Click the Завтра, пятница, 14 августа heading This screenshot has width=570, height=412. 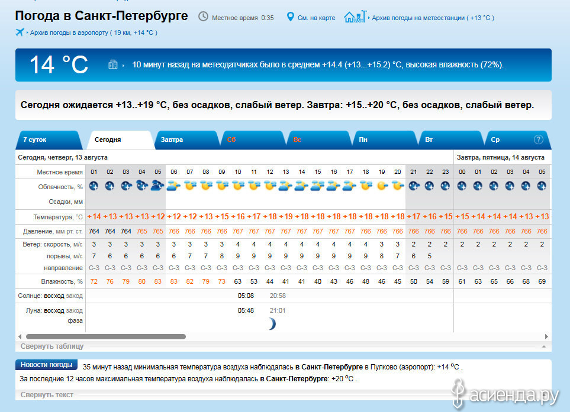pyautogui.click(x=501, y=158)
